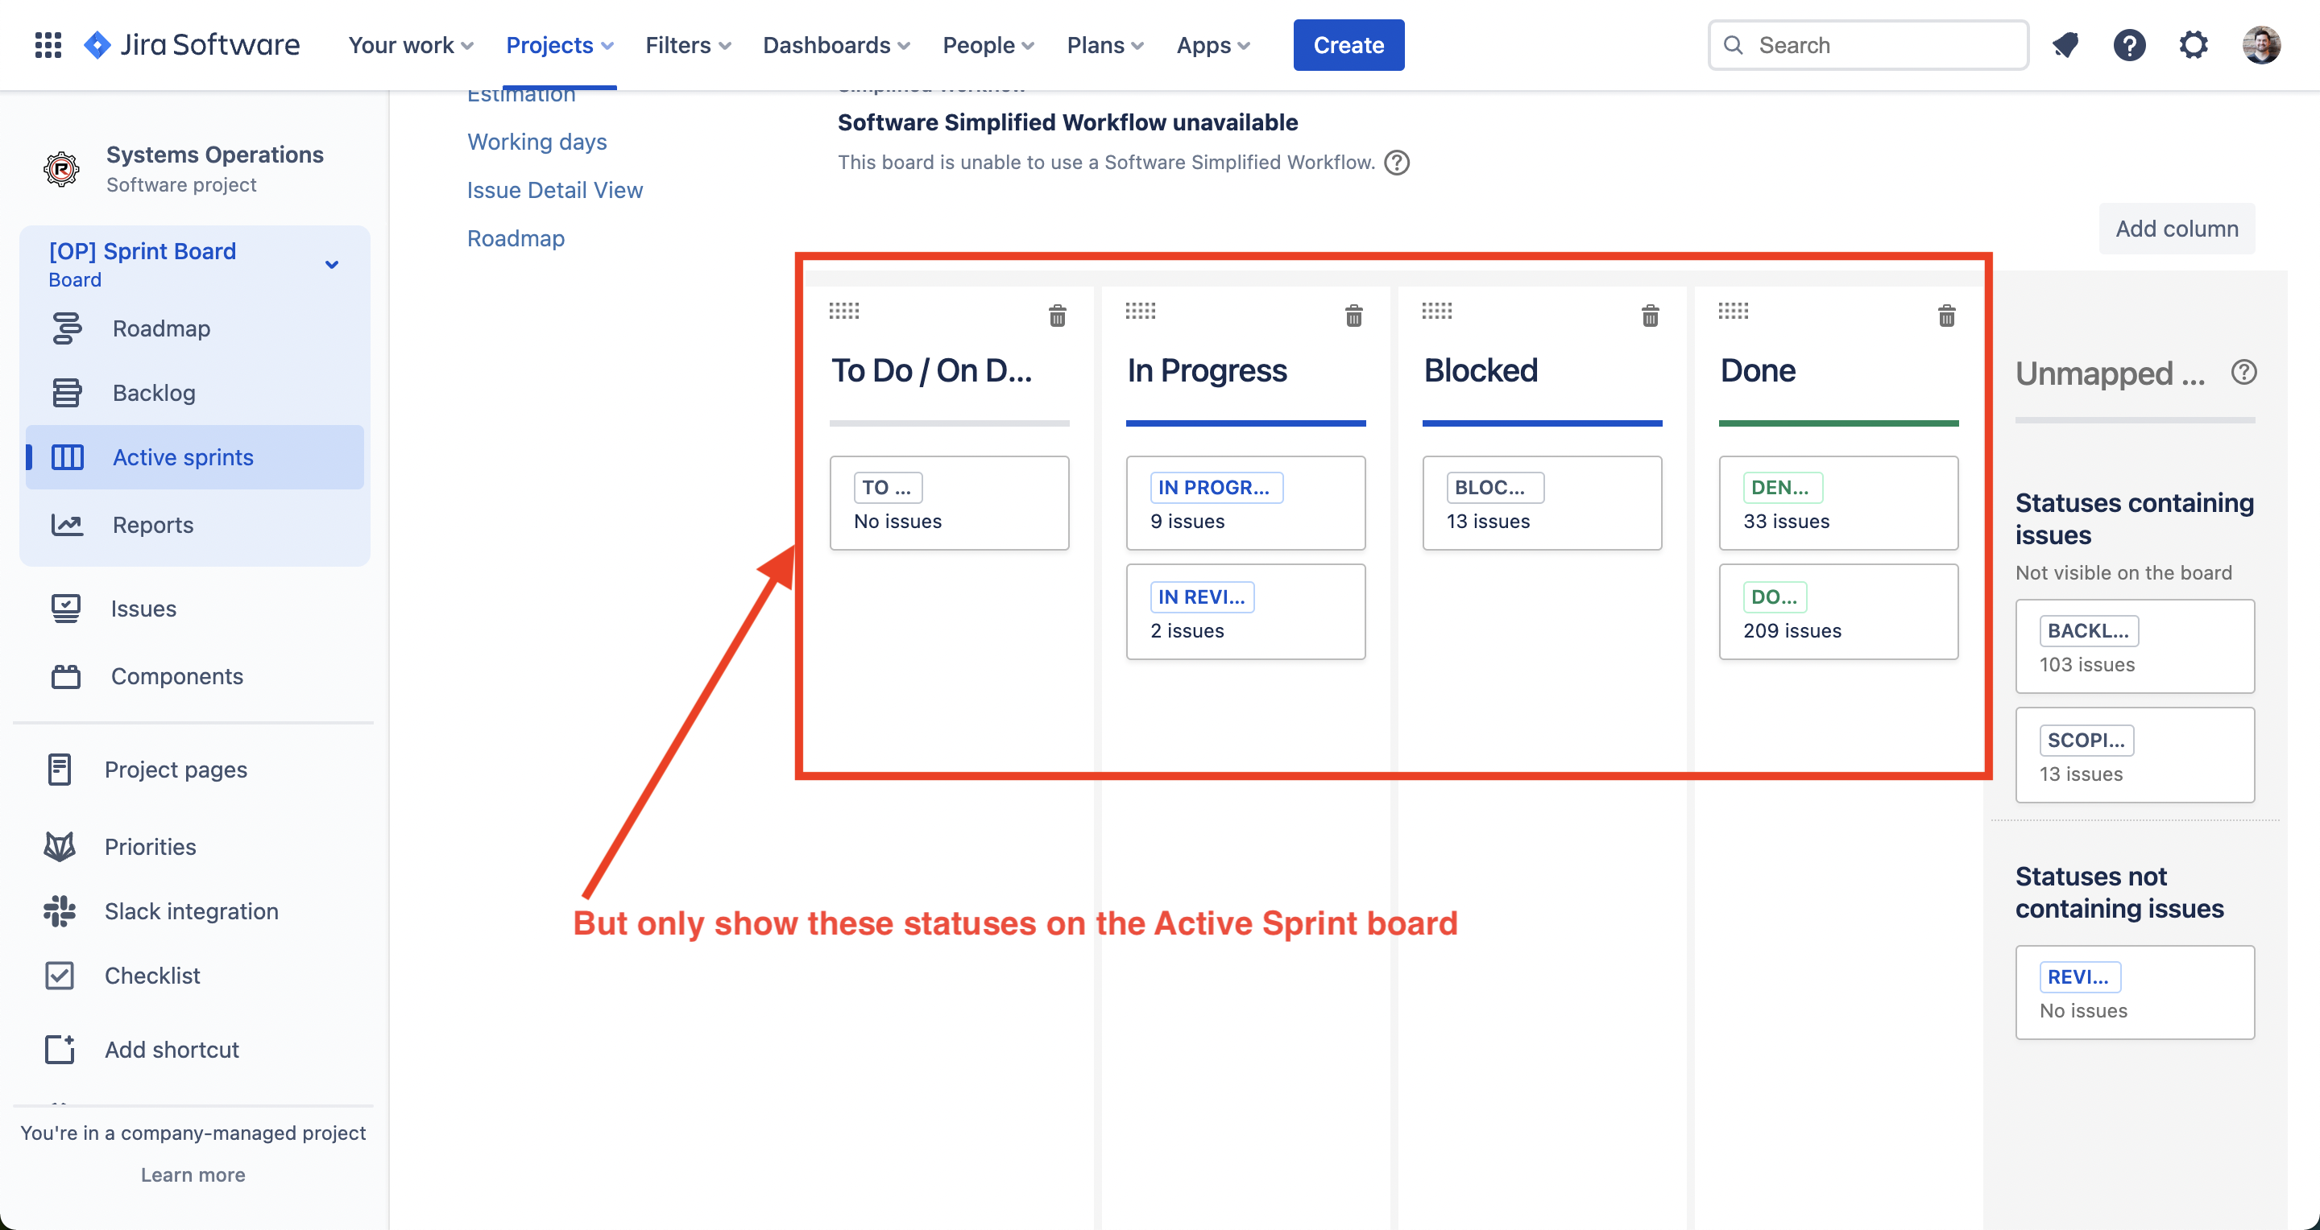
Task: Click the Add column button
Action: pyautogui.click(x=2177, y=229)
